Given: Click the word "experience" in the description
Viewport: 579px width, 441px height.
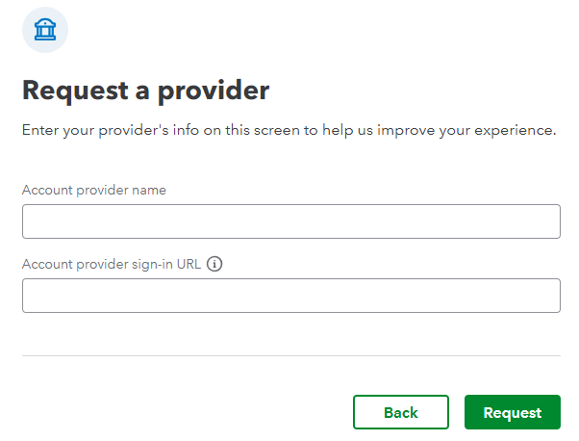Looking at the screenshot, I should point(514,131).
